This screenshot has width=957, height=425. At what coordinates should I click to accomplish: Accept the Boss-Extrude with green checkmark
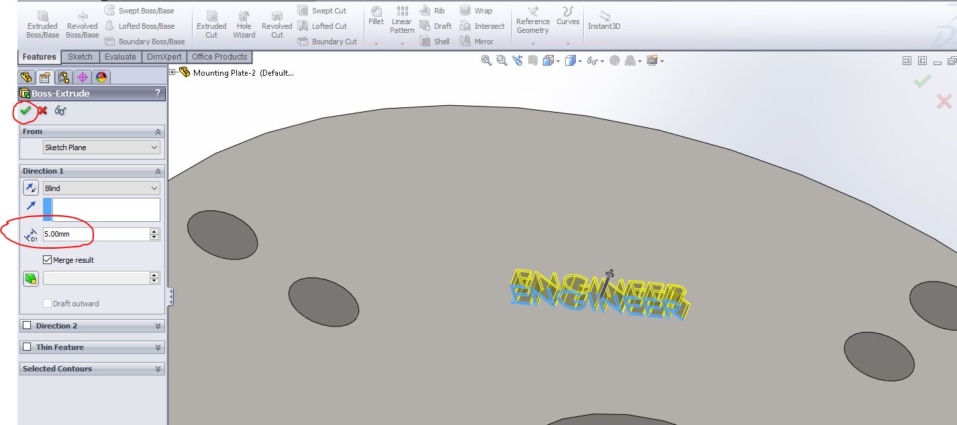(26, 111)
